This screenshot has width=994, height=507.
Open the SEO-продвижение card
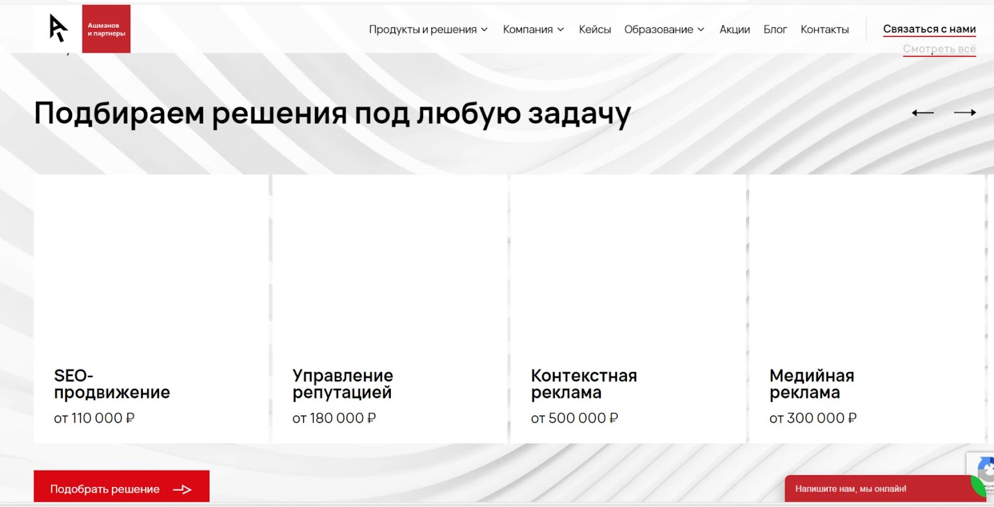[151, 309]
